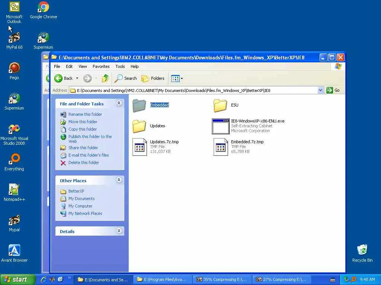The width and height of the screenshot is (381, 285).
Task: Click the Up folder toolbar icon
Action: 105,78
